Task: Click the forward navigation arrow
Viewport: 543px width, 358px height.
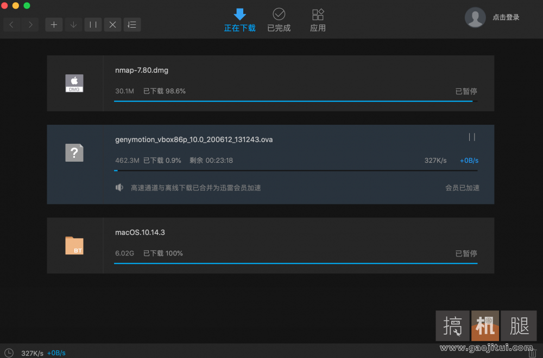Action: click(30, 24)
